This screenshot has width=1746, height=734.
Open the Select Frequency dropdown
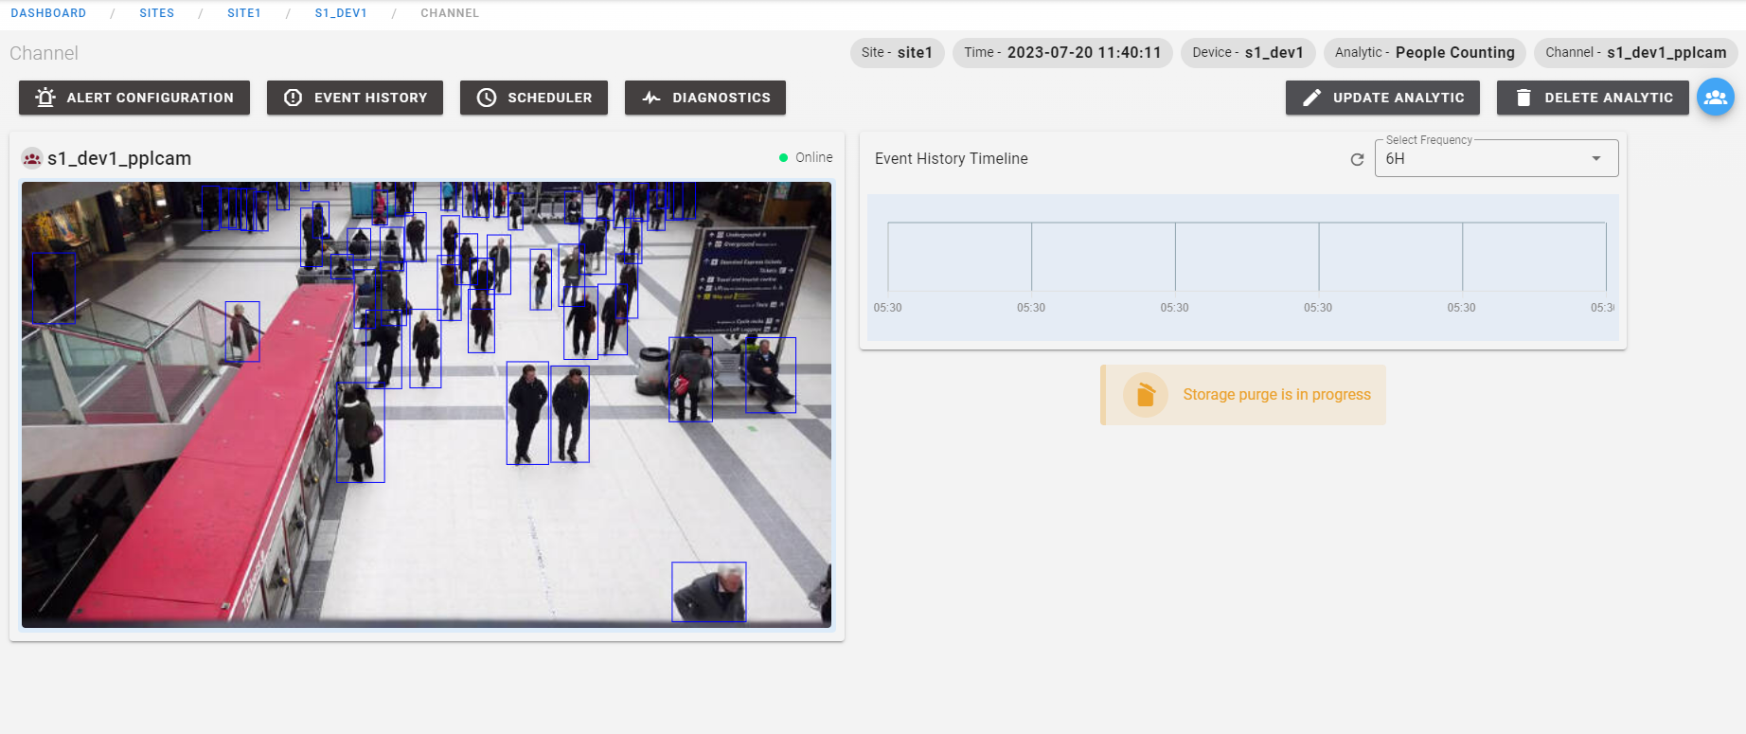(1482, 159)
